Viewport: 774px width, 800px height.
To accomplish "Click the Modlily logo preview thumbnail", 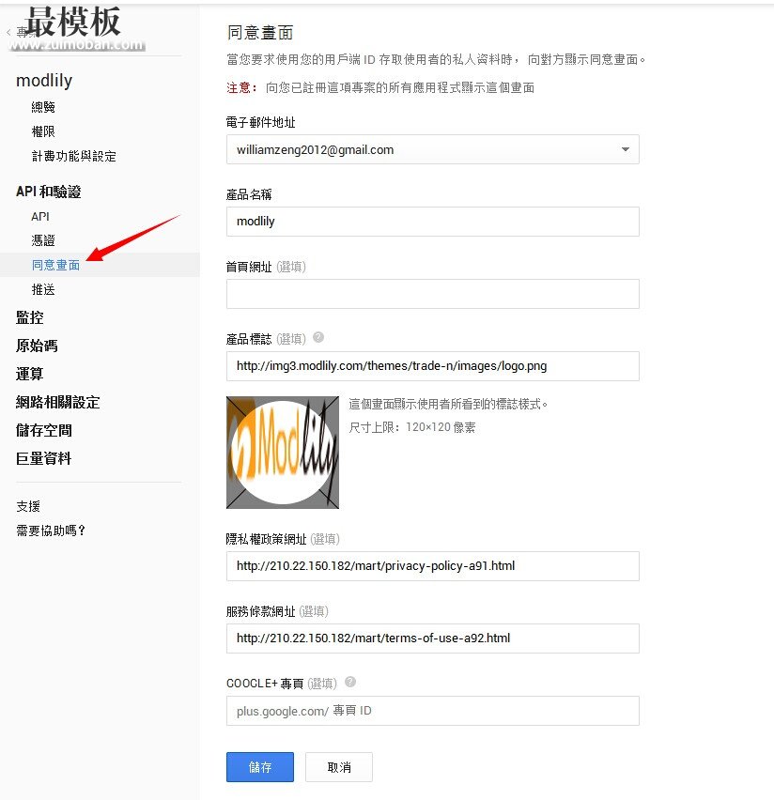I will [x=283, y=453].
